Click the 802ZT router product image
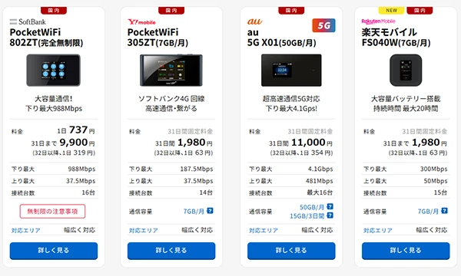 click(x=53, y=70)
